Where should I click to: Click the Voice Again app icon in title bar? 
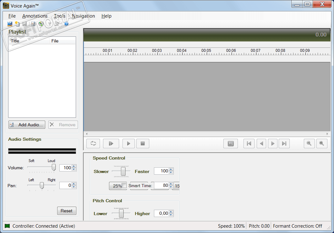click(6, 6)
